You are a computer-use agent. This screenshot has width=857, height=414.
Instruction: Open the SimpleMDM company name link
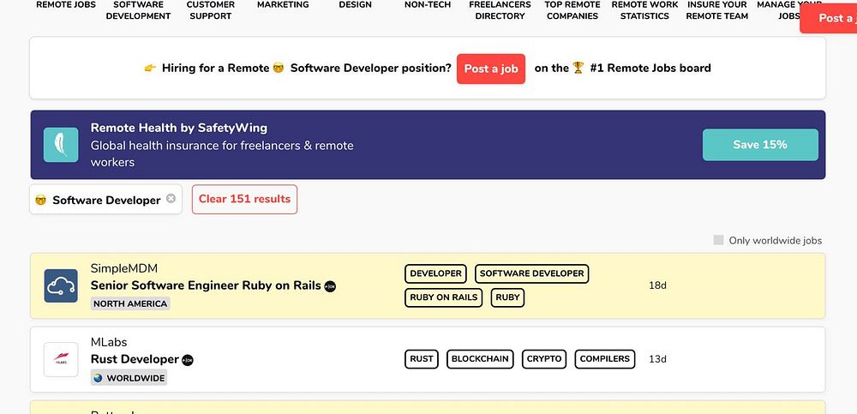(124, 268)
